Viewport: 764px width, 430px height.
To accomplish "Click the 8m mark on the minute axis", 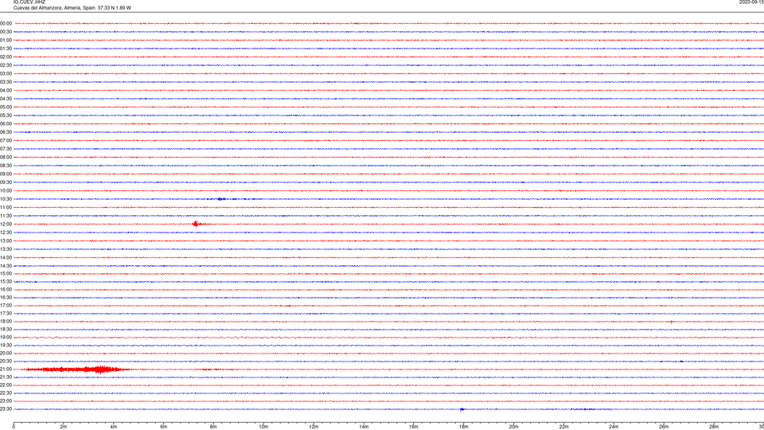I will tap(213, 427).
